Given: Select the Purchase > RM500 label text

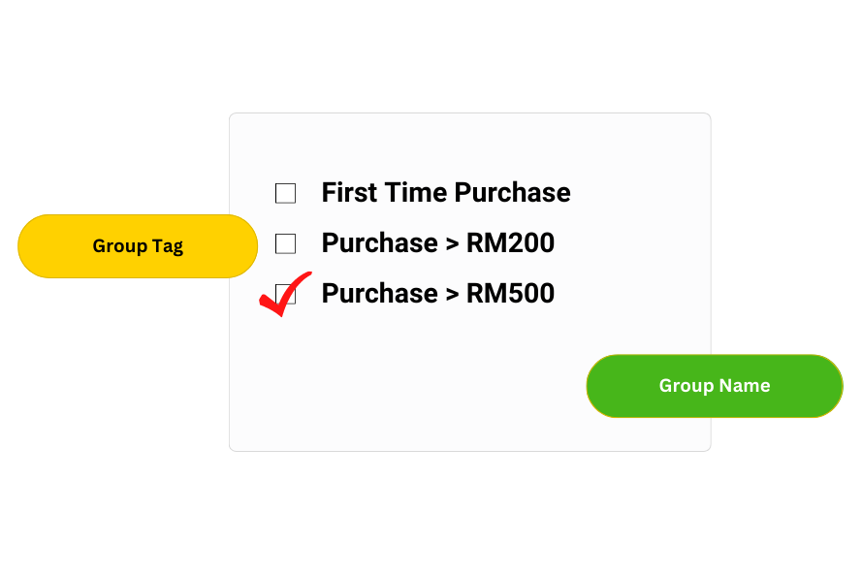Looking at the screenshot, I should (437, 294).
